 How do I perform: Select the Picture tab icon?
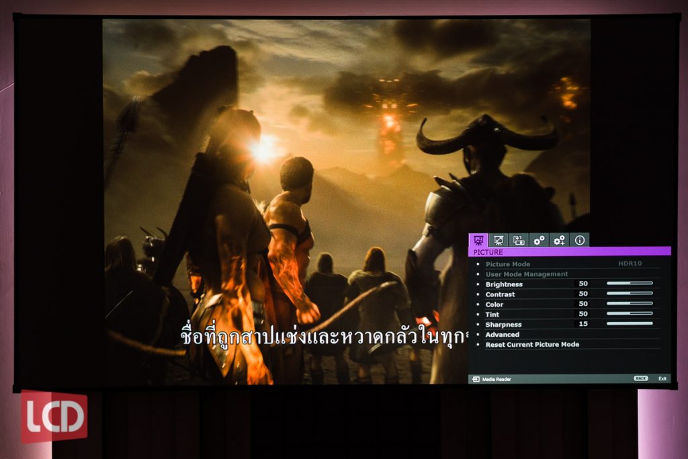(478, 240)
